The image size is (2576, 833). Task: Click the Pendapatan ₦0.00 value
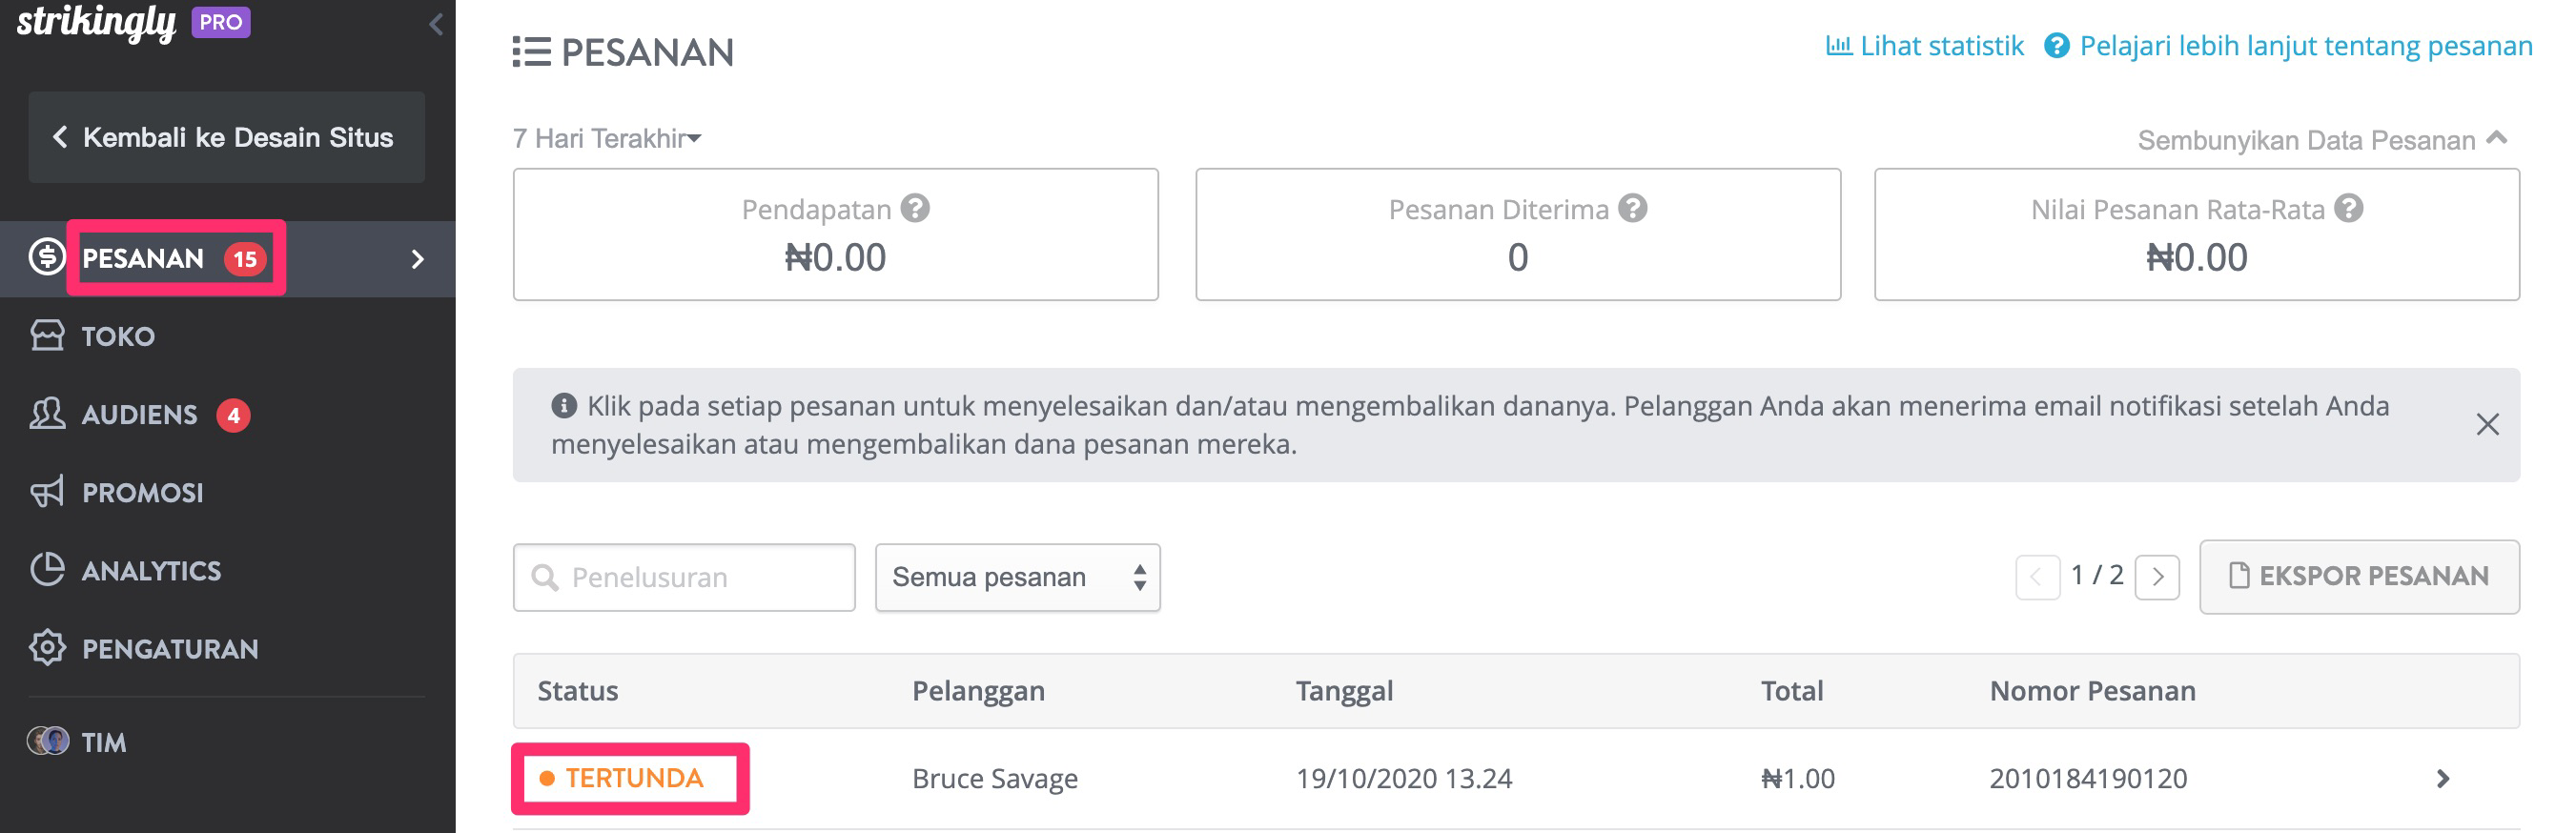coord(835,258)
